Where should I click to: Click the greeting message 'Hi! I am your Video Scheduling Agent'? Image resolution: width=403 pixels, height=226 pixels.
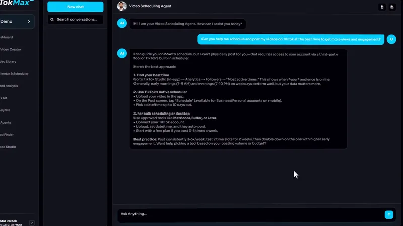coord(187,24)
